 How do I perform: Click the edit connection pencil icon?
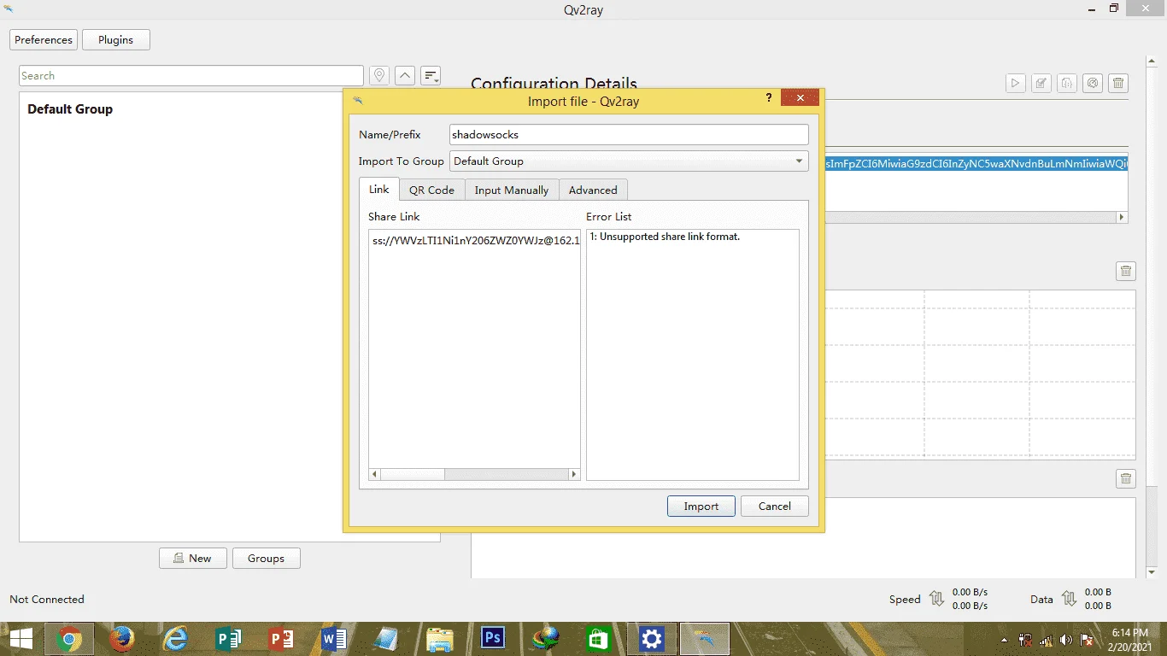pos(1041,83)
